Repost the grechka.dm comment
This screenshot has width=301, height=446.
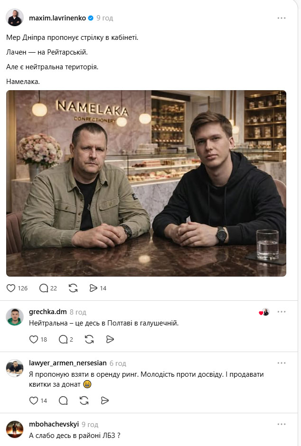89,339
